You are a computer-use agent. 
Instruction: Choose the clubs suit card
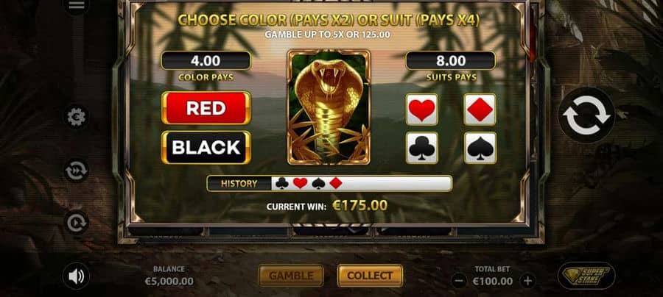tap(421, 148)
